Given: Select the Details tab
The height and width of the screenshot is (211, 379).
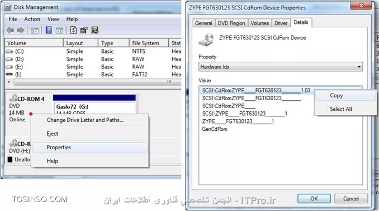Looking at the screenshot, I should (x=301, y=22).
